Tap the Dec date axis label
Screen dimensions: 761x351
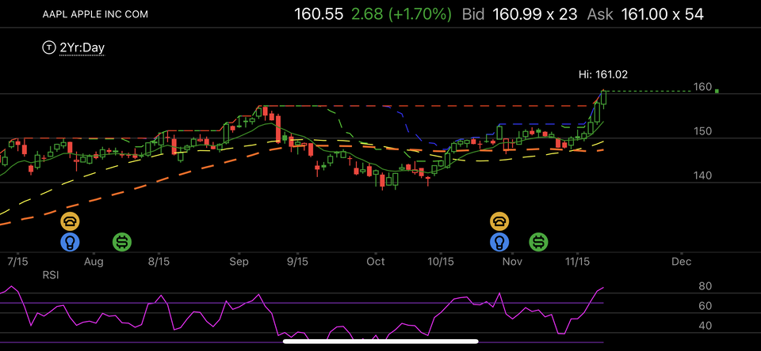pyautogui.click(x=682, y=262)
